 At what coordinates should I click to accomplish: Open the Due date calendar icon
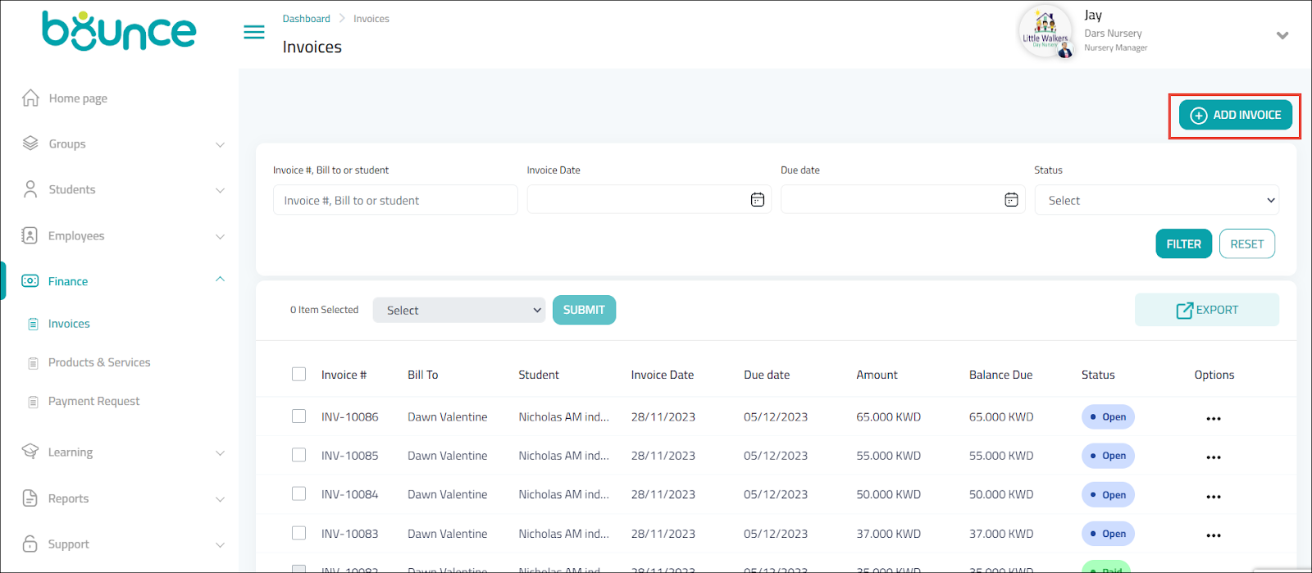click(1011, 200)
